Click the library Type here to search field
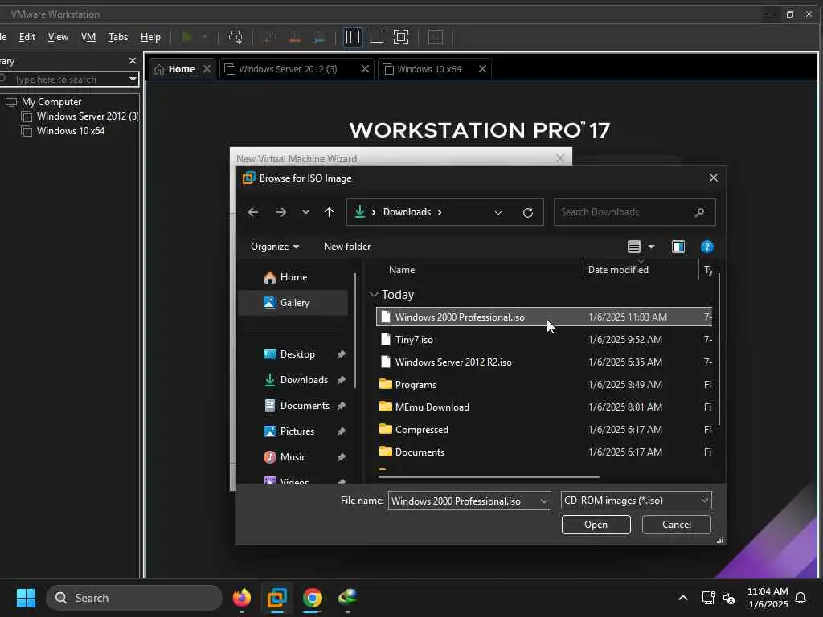Viewport: 823px width, 617px height. tap(68, 80)
